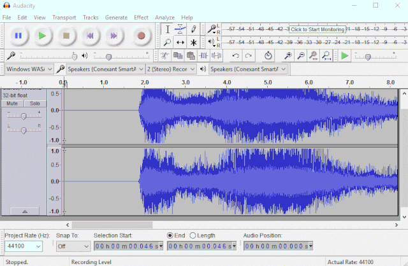The width and height of the screenshot is (408, 266).
Task: Click the playback meter speaker icon
Action: point(211,41)
